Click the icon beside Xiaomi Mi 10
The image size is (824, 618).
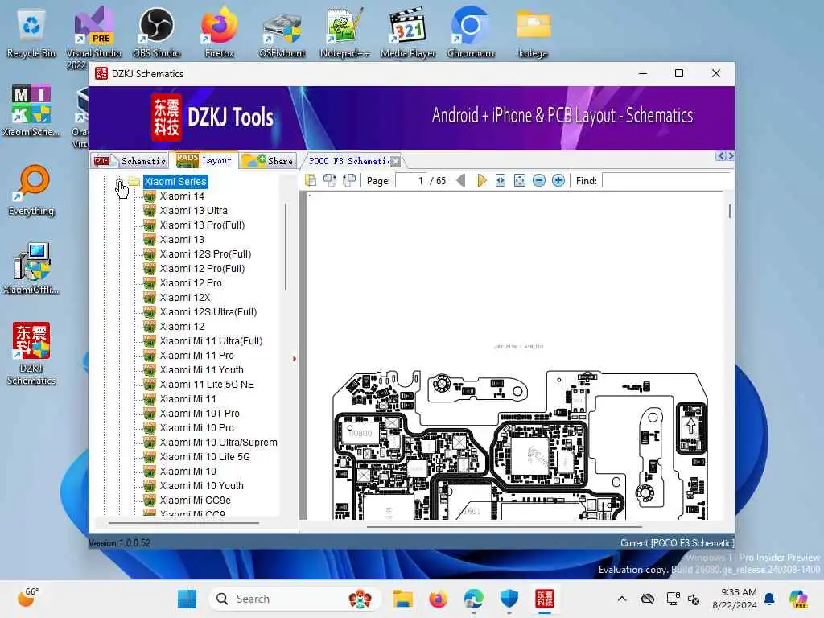150,472
